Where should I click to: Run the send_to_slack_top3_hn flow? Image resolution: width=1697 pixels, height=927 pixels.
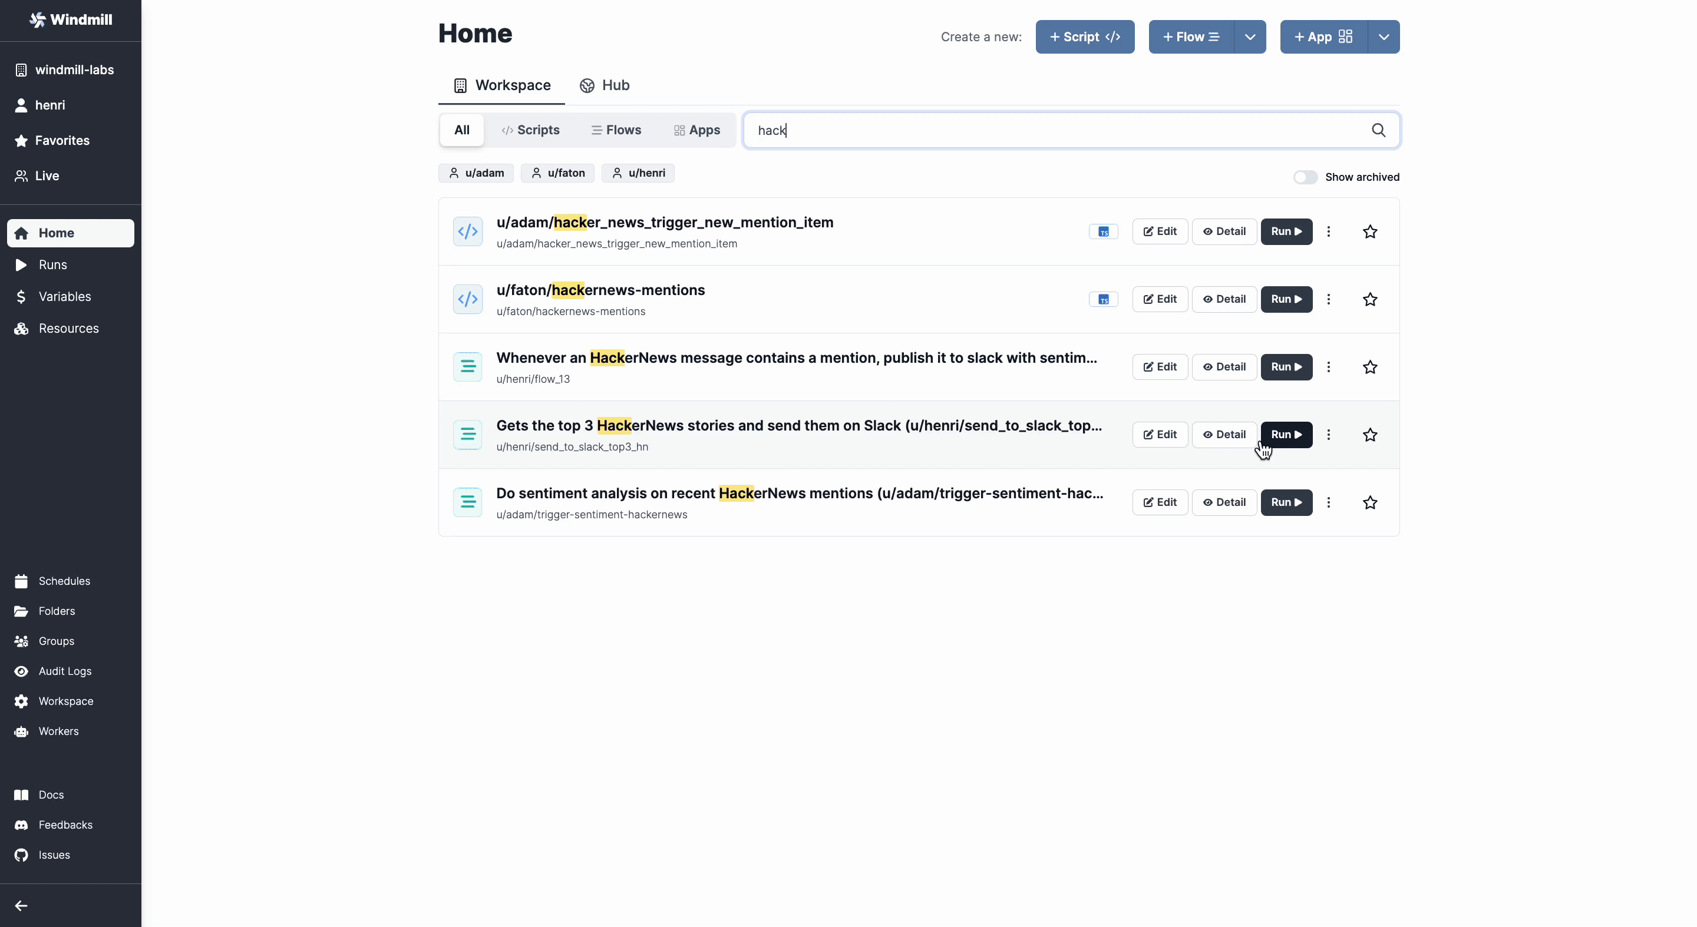(x=1286, y=435)
